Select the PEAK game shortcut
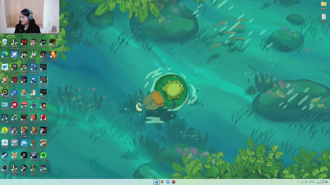 pyautogui.click(x=14, y=143)
